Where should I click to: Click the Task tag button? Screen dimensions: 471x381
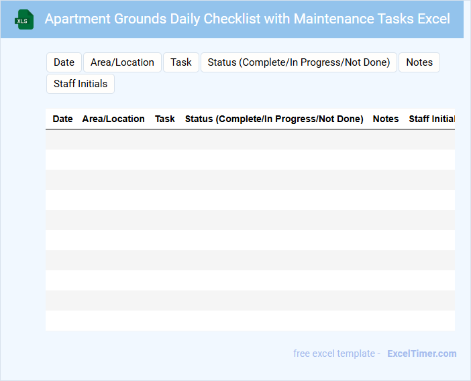(x=180, y=62)
